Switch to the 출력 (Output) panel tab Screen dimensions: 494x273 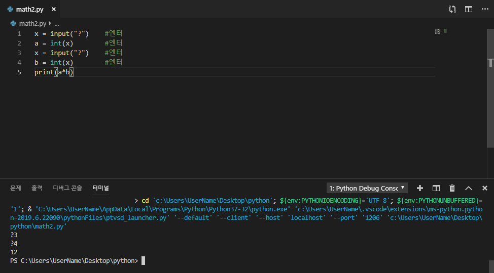coord(37,188)
